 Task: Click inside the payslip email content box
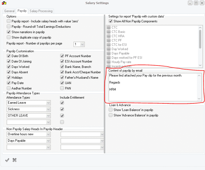152,86
